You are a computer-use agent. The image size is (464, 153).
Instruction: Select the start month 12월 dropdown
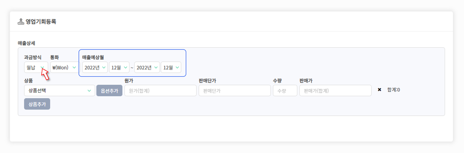pyautogui.click(x=119, y=67)
